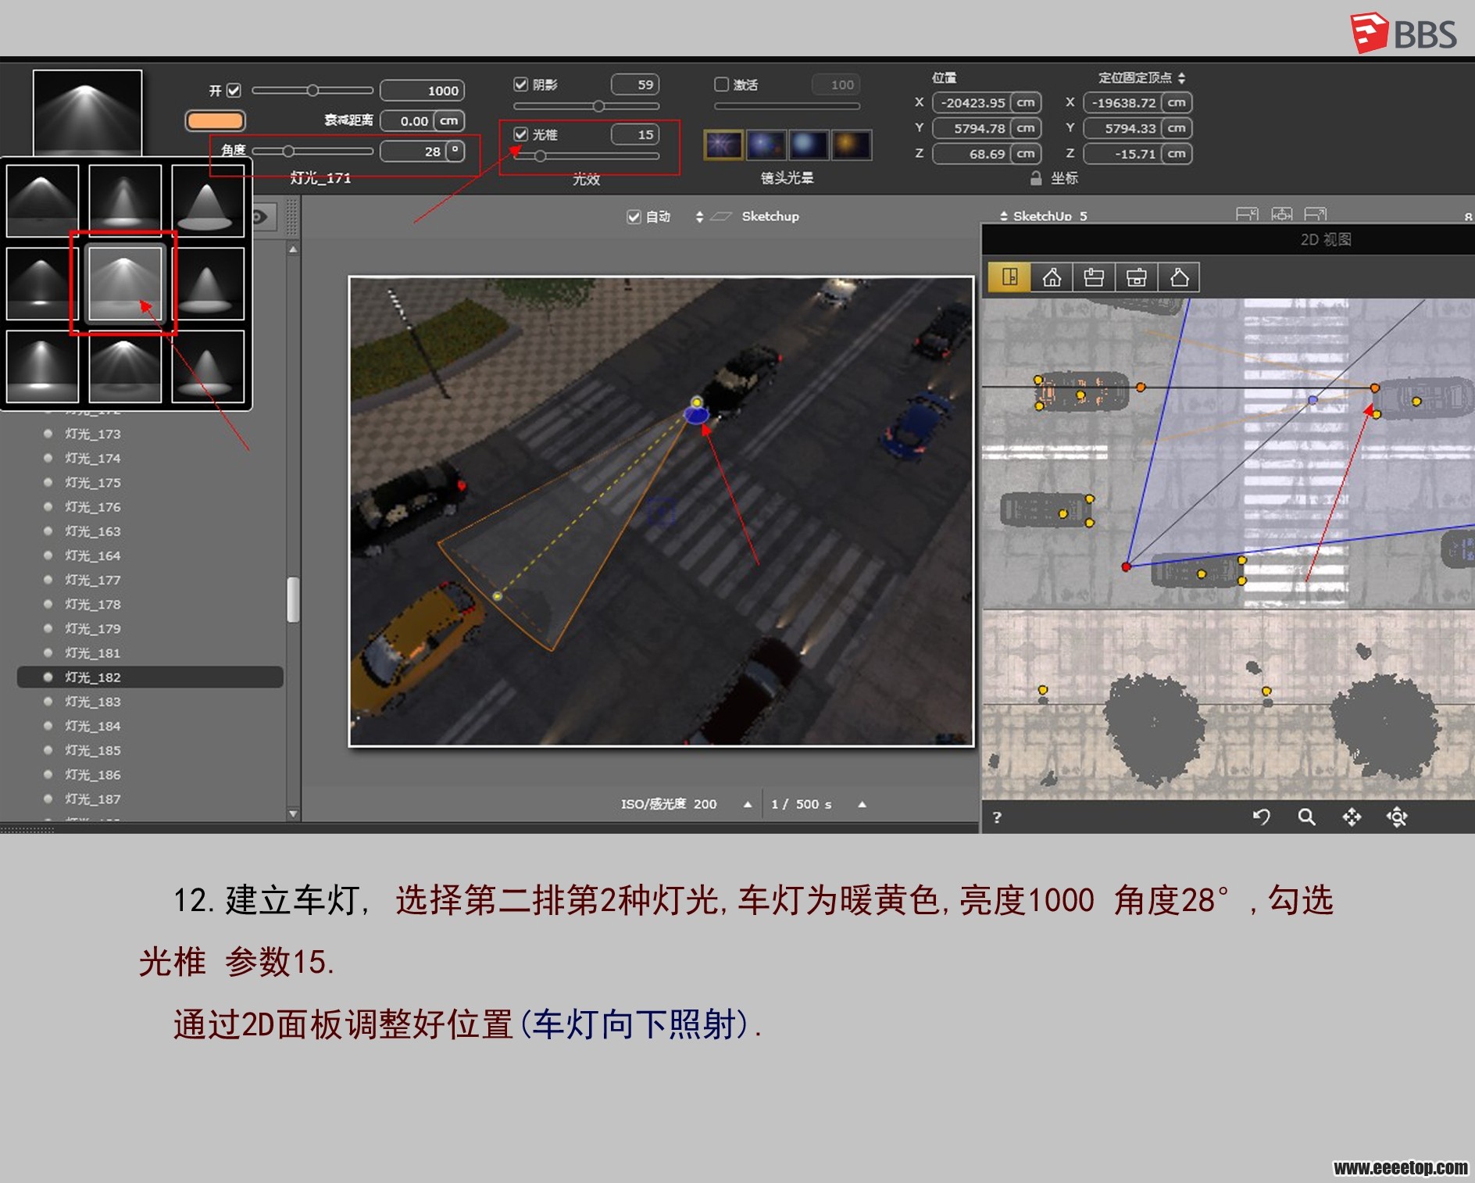Click the degree unit beside angle 28
Viewport: 1475px width, 1183px height.
455,151
